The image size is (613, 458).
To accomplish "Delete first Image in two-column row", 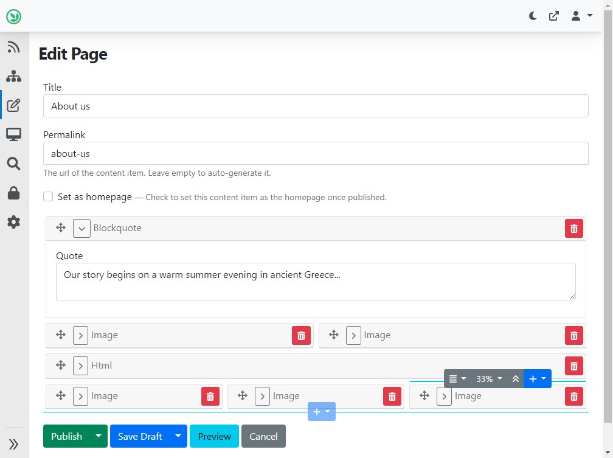I will pyautogui.click(x=301, y=336).
